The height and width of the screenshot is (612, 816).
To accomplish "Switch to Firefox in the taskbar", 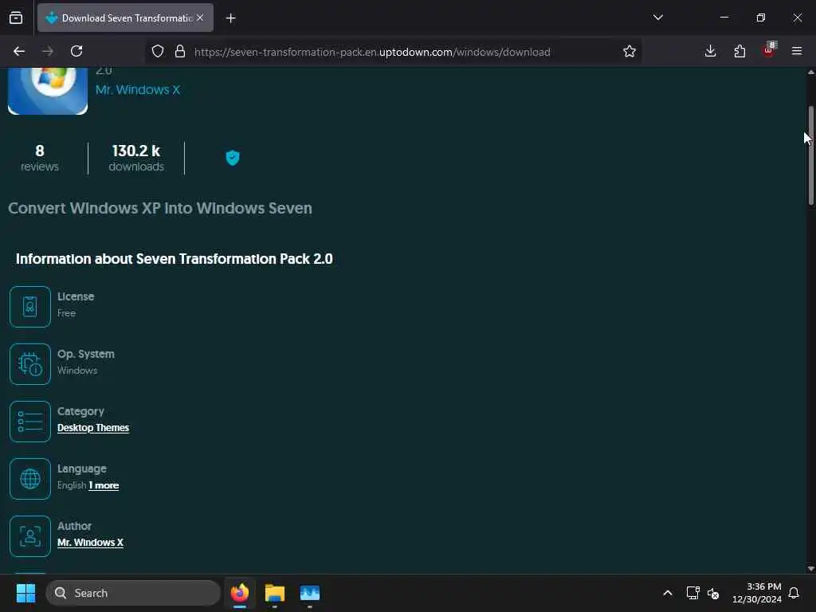I will (x=240, y=593).
